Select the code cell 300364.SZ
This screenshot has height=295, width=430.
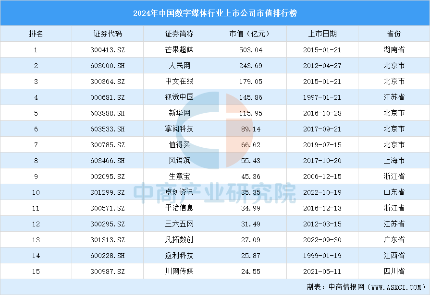(108, 82)
